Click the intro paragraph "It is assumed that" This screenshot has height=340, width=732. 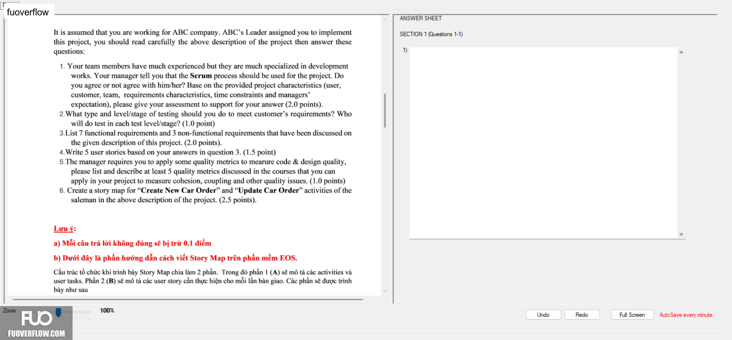tap(203, 42)
